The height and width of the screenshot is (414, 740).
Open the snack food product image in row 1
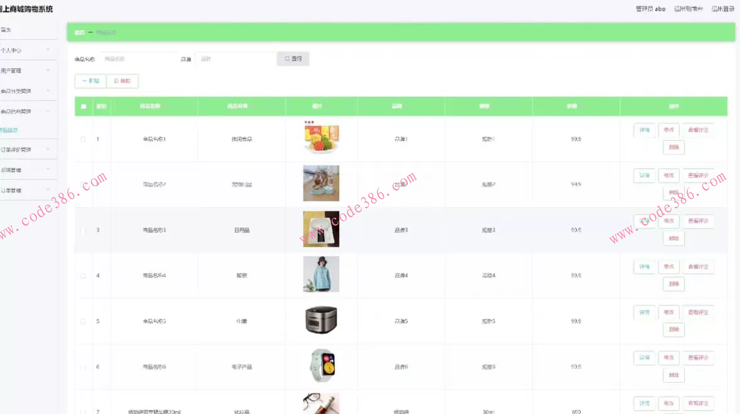pos(321,137)
